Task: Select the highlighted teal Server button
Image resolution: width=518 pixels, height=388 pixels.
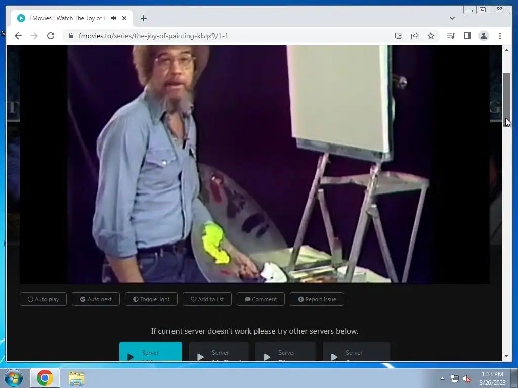Action: click(x=151, y=352)
